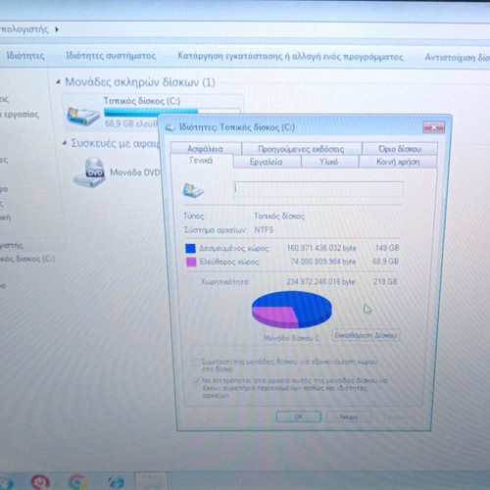Select the Γενικά tab

(201, 161)
